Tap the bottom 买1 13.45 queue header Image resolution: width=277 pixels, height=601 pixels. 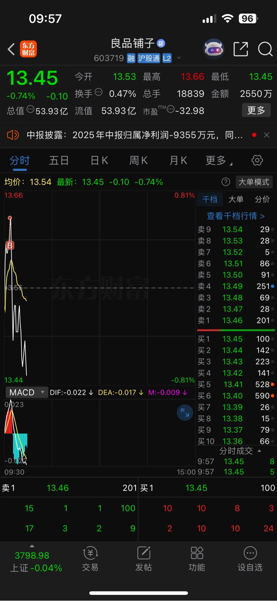click(x=208, y=488)
